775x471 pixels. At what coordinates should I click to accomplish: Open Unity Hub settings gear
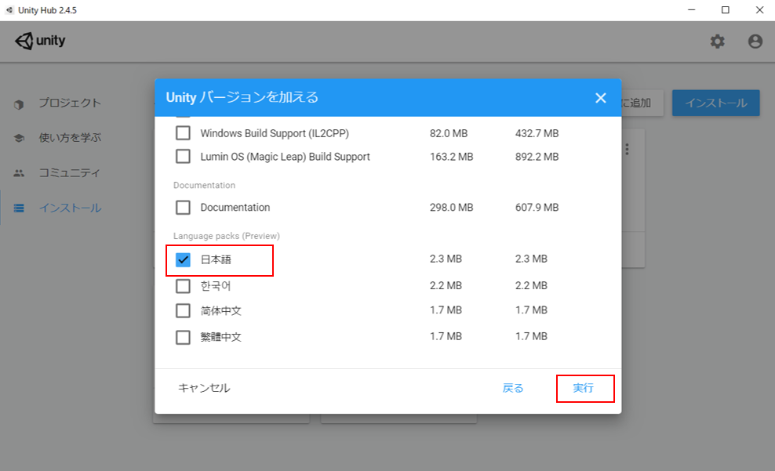click(717, 42)
